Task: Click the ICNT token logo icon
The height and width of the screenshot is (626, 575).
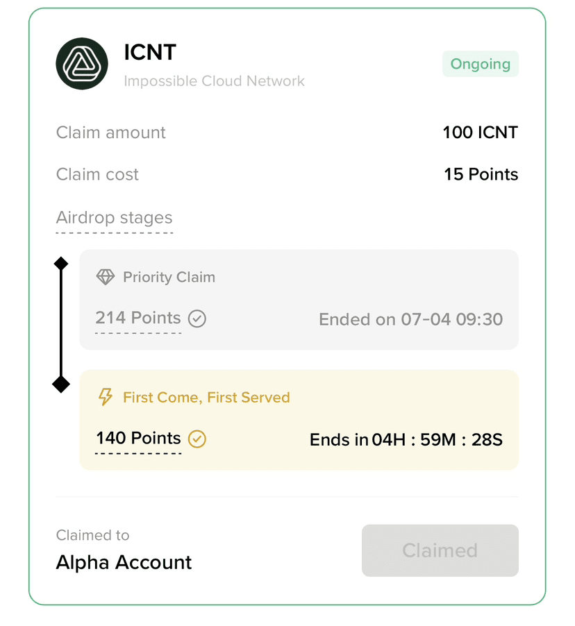Action: pyautogui.click(x=82, y=63)
